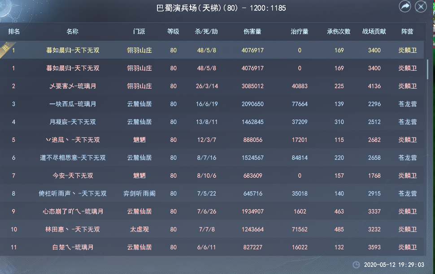Click the 阵营 column header
The height and width of the screenshot is (274, 435).
point(407,32)
